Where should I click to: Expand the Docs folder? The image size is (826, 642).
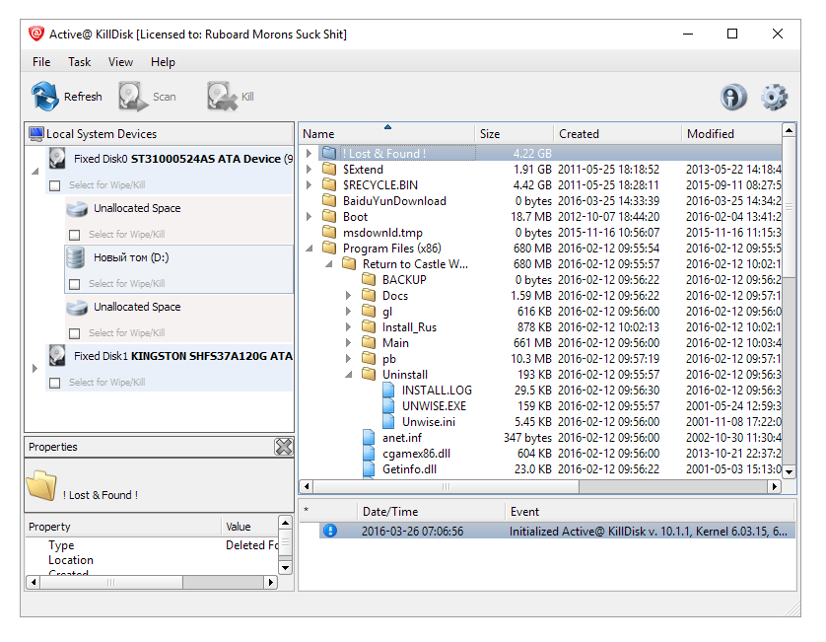pos(348,295)
